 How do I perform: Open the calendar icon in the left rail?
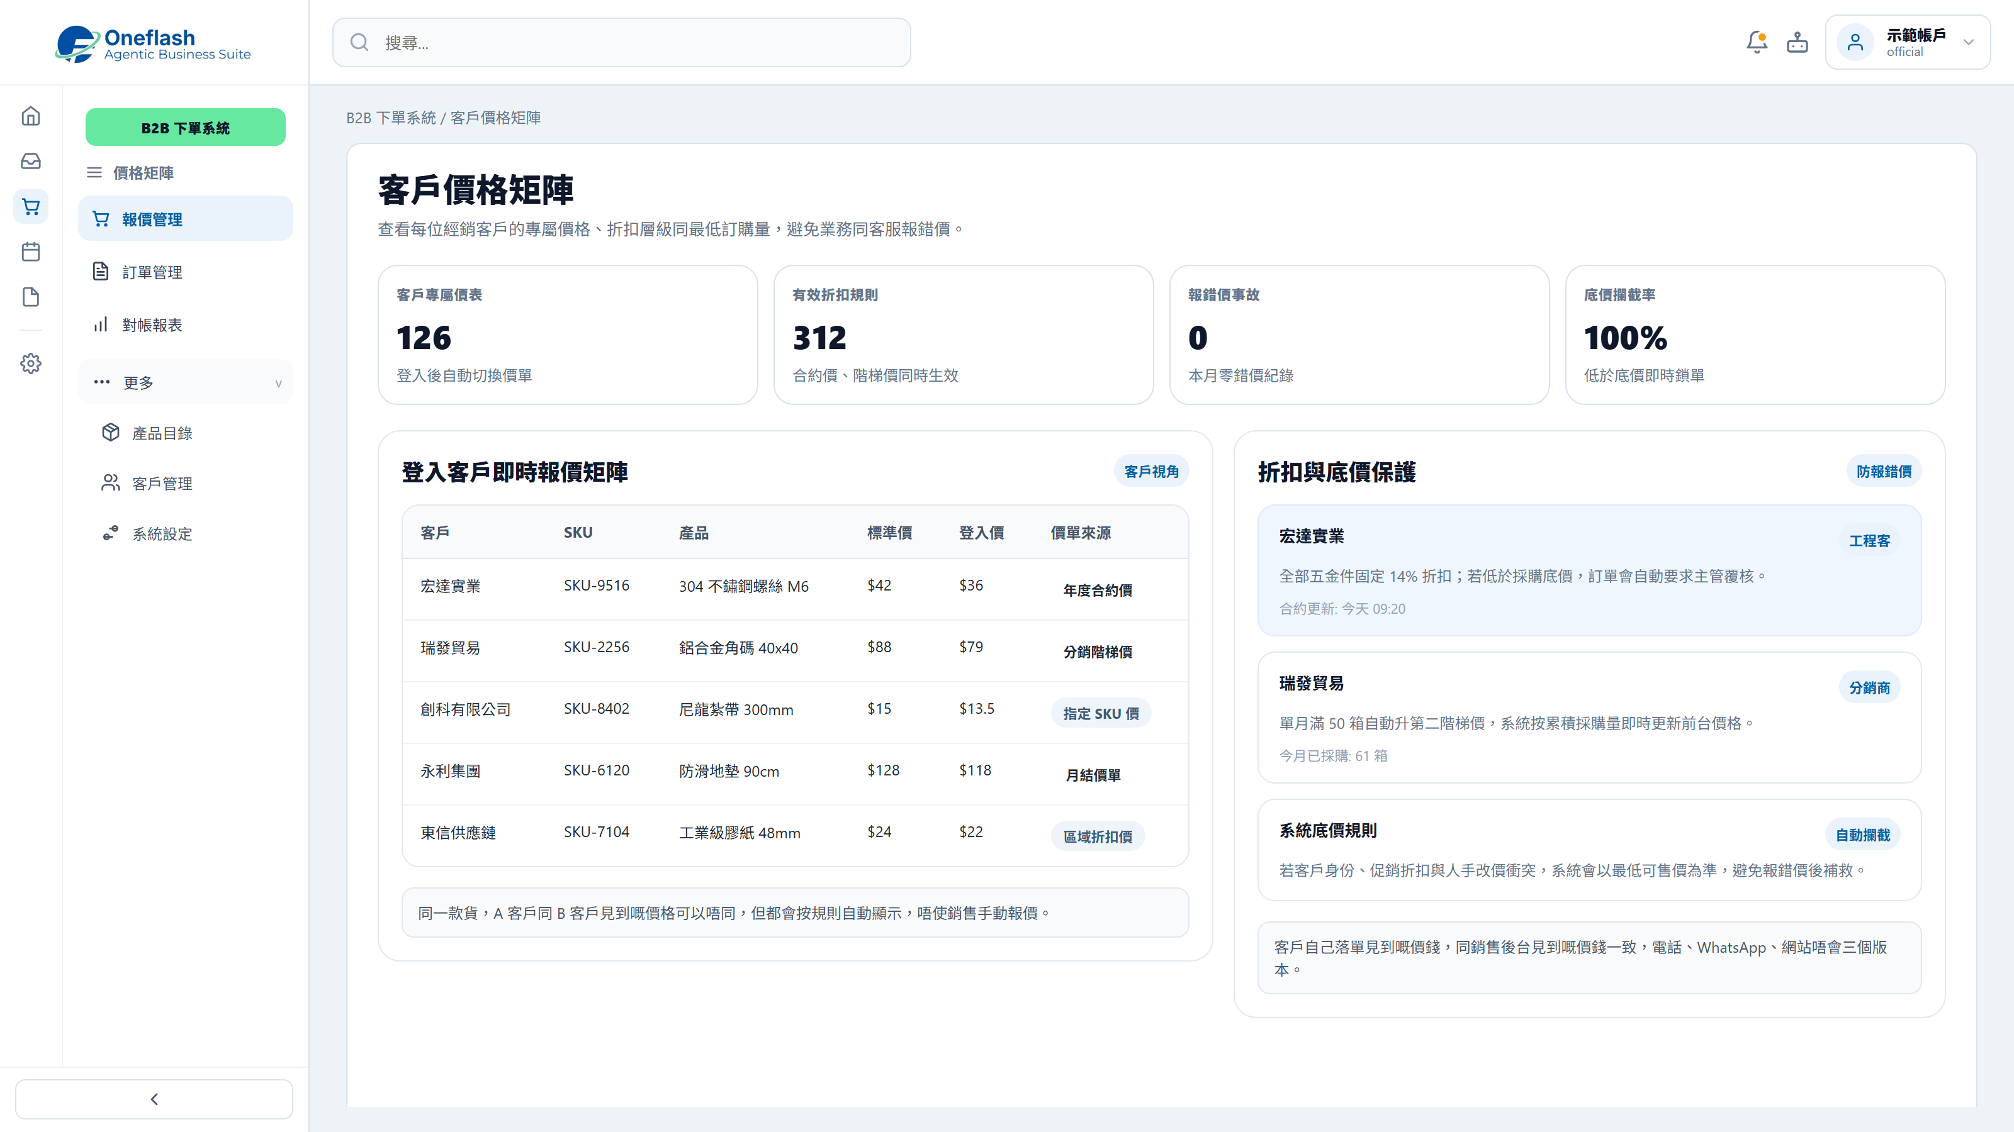30,252
